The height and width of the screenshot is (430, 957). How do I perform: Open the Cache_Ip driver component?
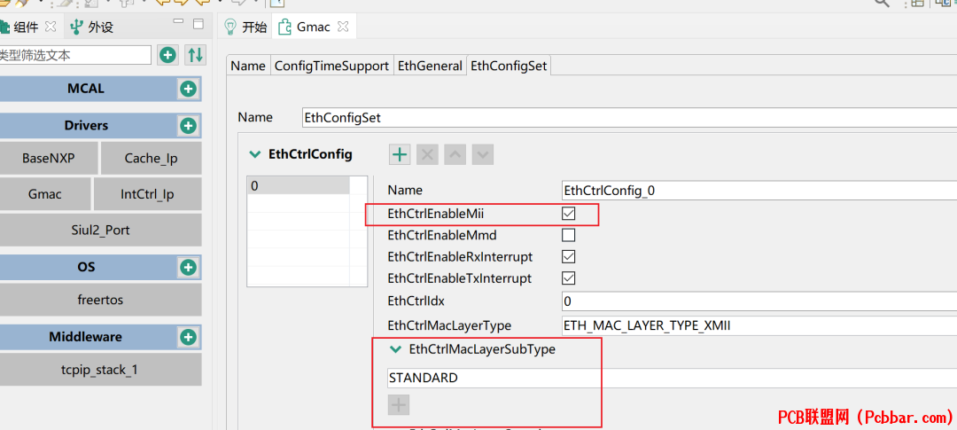pyautogui.click(x=151, y=159)
